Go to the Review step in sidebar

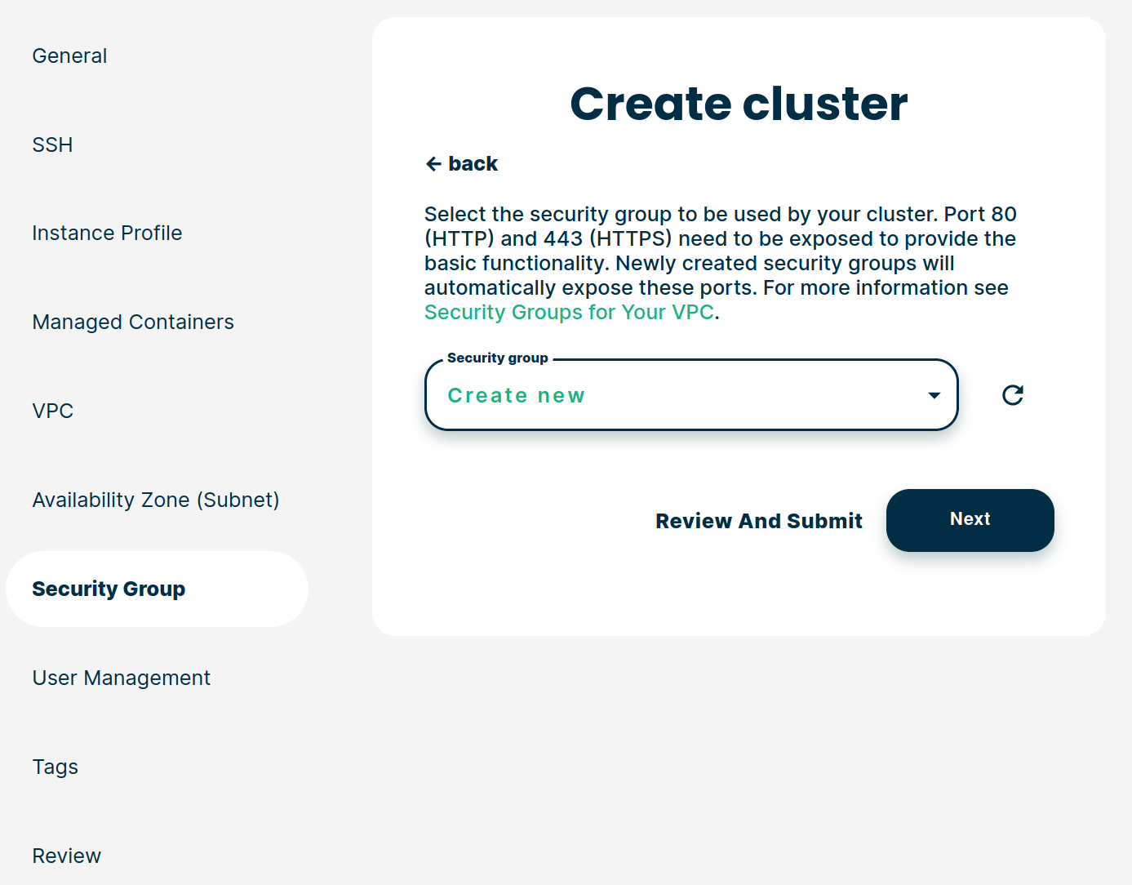(x=67, y=856)
